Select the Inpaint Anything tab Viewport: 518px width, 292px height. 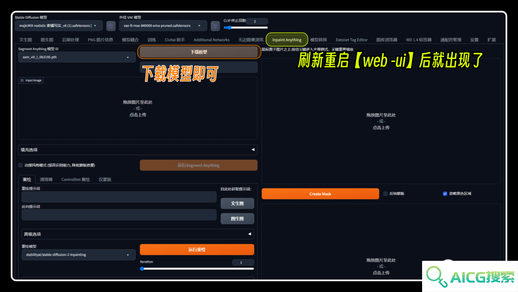tap(287, 40)
